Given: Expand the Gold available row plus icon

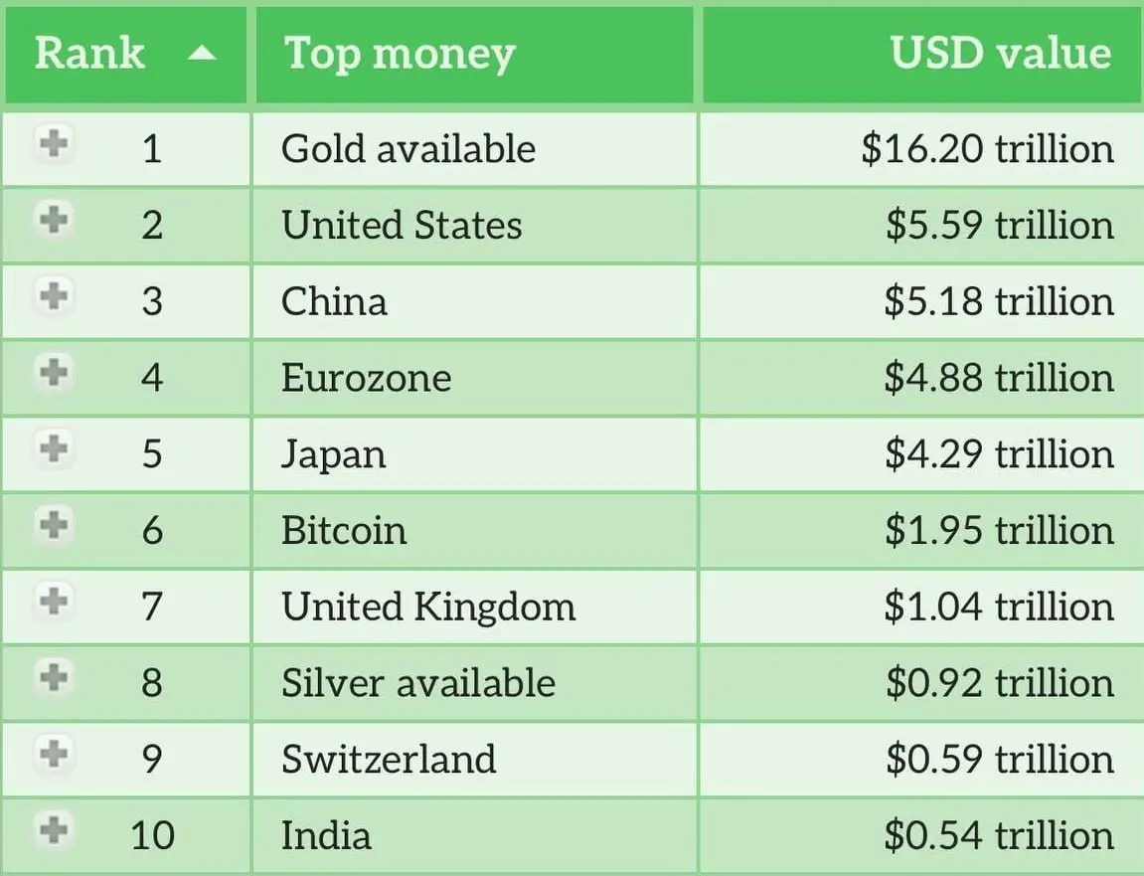Looking at the screenshot, I should [54, 144].
